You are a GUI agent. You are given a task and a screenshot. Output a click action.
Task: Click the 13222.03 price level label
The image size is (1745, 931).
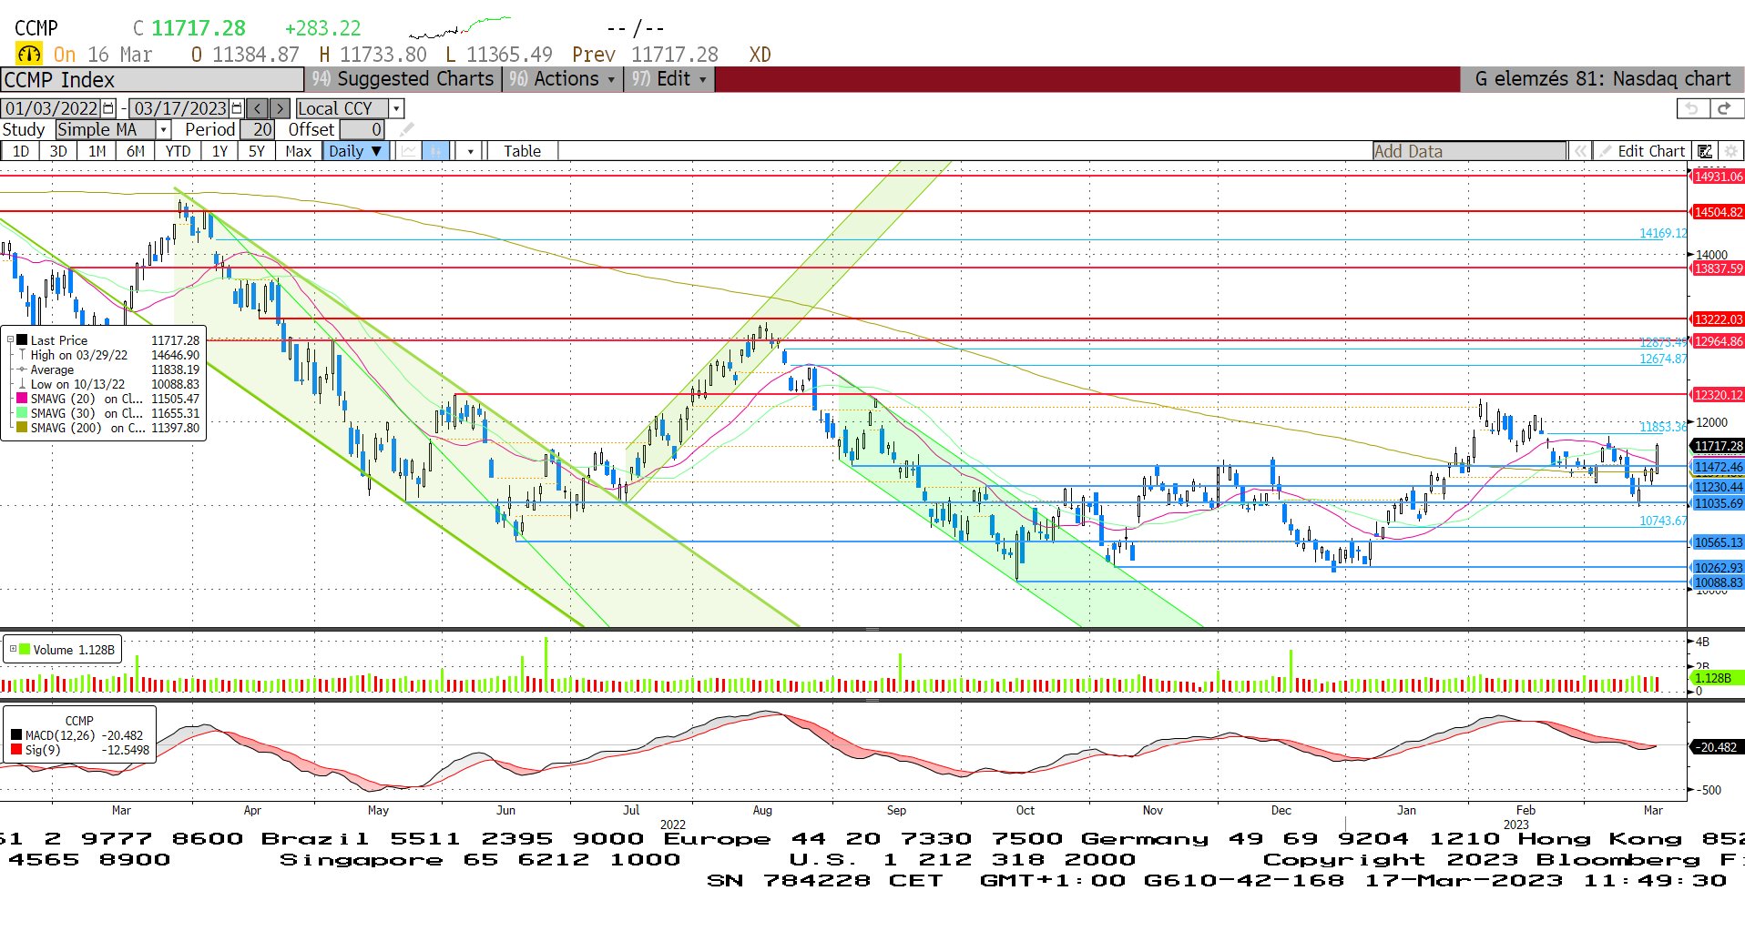[1718, 319]
